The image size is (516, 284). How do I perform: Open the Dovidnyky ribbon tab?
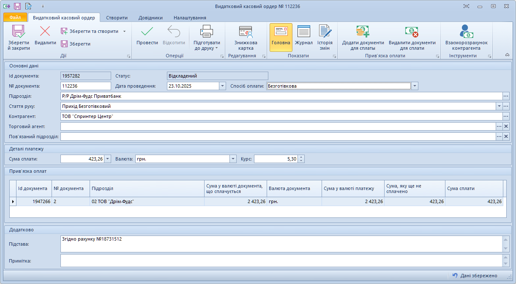click(x=150, y=18)
